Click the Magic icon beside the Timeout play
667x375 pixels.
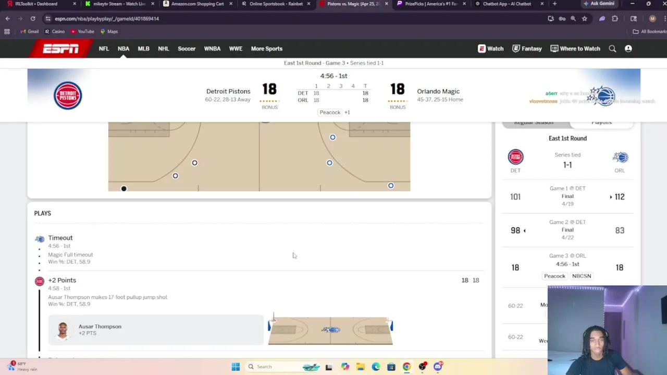pos(40,239)
